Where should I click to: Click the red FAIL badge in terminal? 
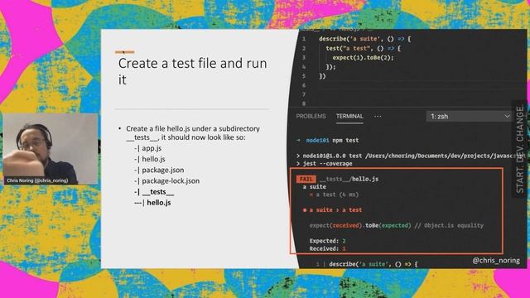coord(306,179)
